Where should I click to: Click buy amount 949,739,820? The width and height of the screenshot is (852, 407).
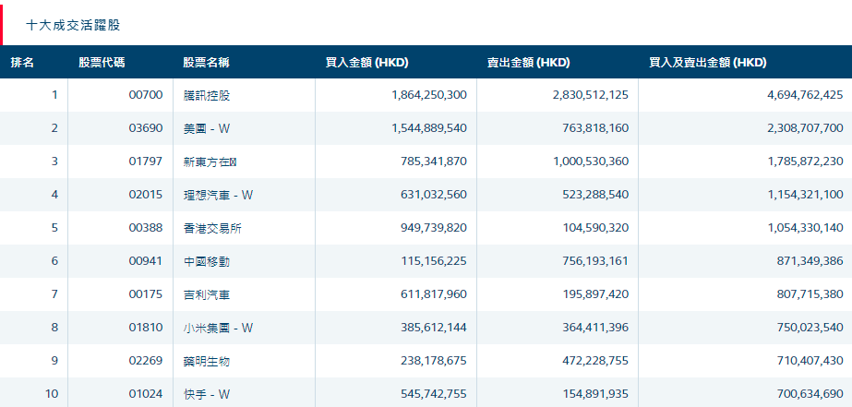point(436,228)
